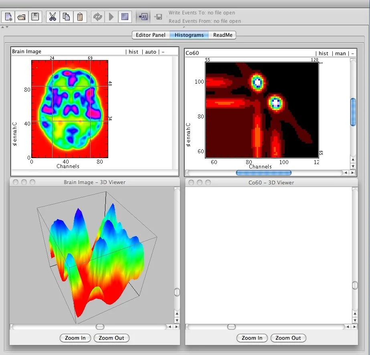Image resolution: width=370 pixels, height=355 pixels.
Task: Switch to the Editor Panel tab
Action: point(151,35)
